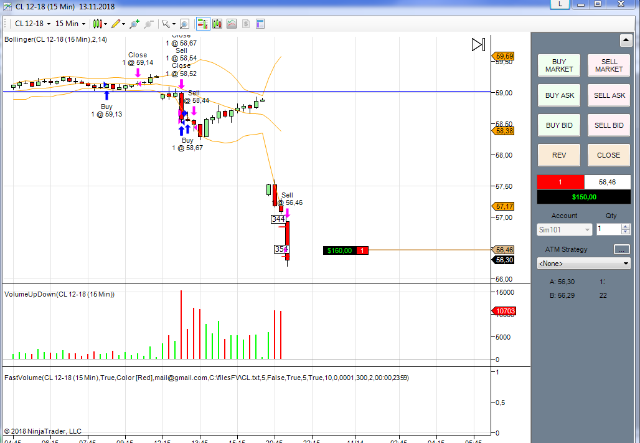The width and height of the screenshot is (640, 443).
Task: Click the 10703 volume value marker
Action: (505, 311)
